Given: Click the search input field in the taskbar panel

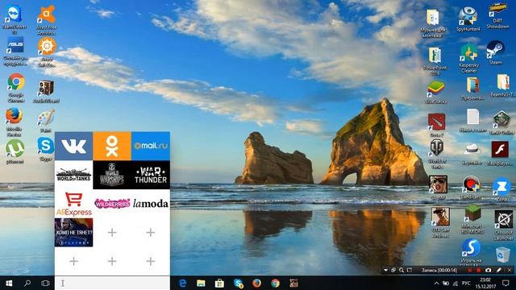Looking at the screenshot, I should click(x=112, y=283).
